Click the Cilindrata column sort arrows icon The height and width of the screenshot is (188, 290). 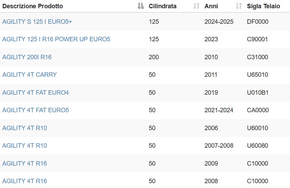196,6
